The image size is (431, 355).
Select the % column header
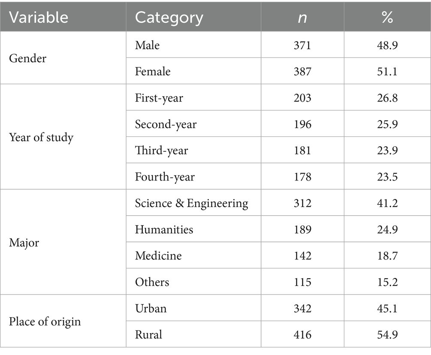[x=387, y=17]
